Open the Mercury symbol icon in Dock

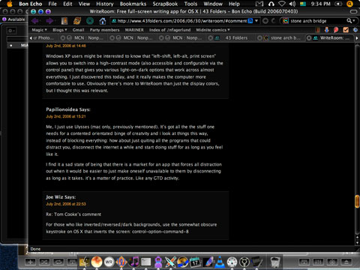244,262
